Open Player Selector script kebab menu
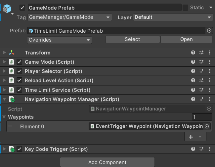 210,71
